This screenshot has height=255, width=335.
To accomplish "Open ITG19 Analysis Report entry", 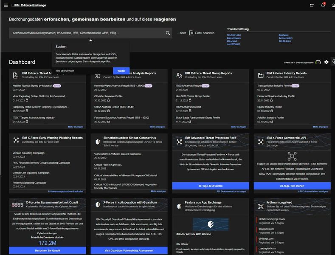I will 189,107.
